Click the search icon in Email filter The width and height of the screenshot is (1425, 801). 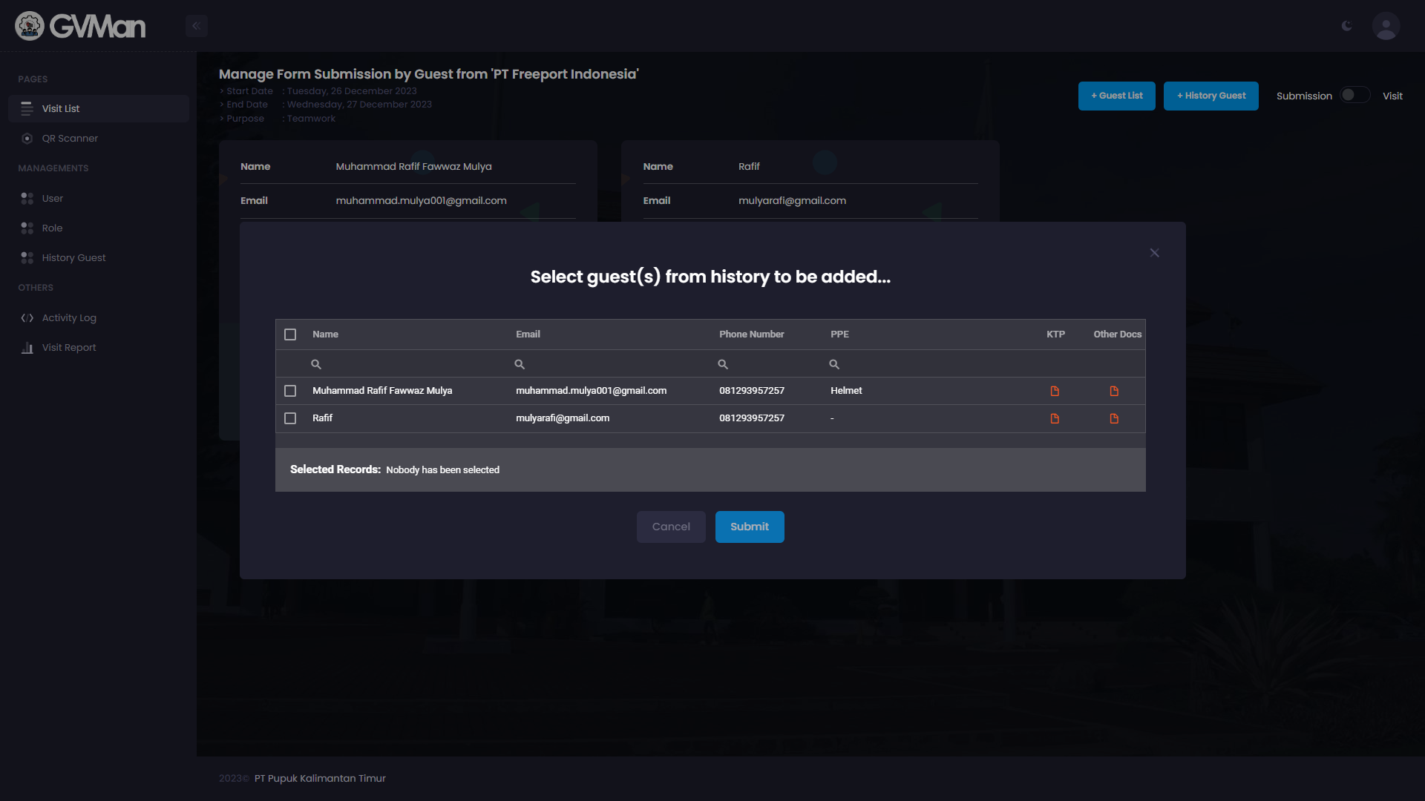(520, 364)
